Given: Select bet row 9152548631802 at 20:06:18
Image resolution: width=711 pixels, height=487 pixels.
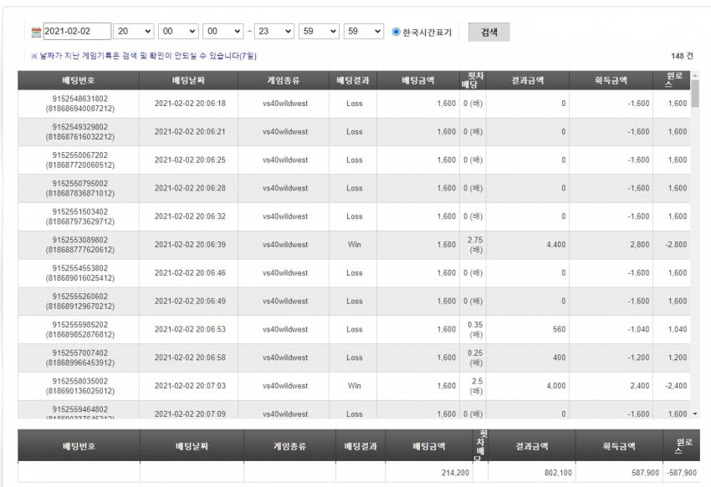Looking at the screenshot, I should (354, 104).
